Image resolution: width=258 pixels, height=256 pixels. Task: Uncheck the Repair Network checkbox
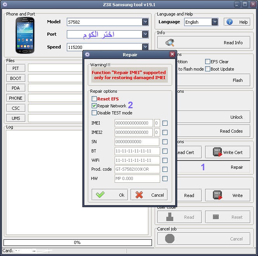click(94, 106)
